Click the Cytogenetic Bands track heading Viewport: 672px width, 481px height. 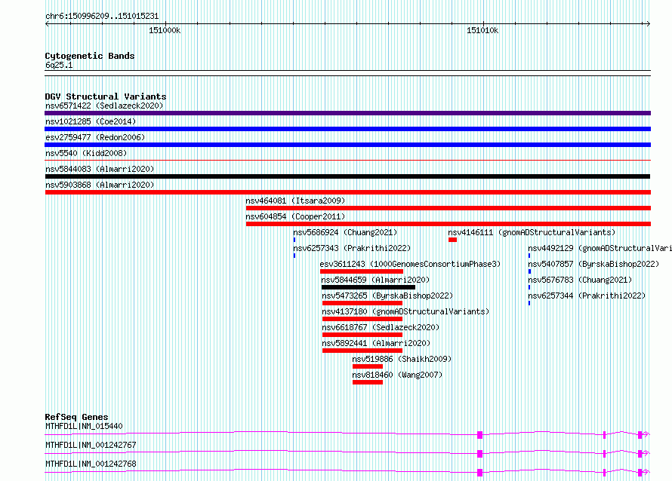[90, 56]
